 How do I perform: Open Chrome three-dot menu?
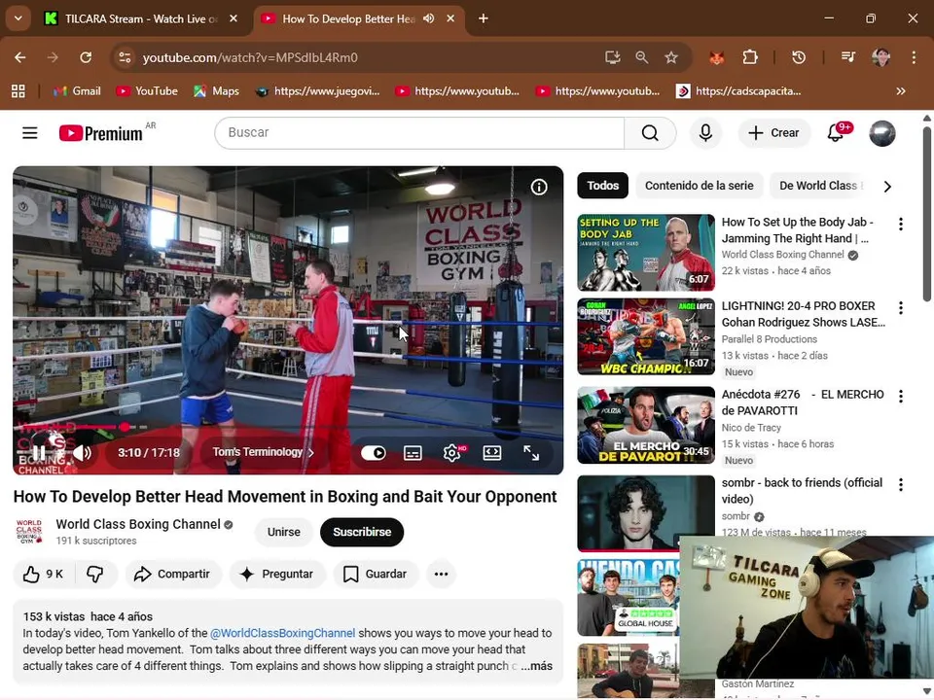[x=914, y=57]
